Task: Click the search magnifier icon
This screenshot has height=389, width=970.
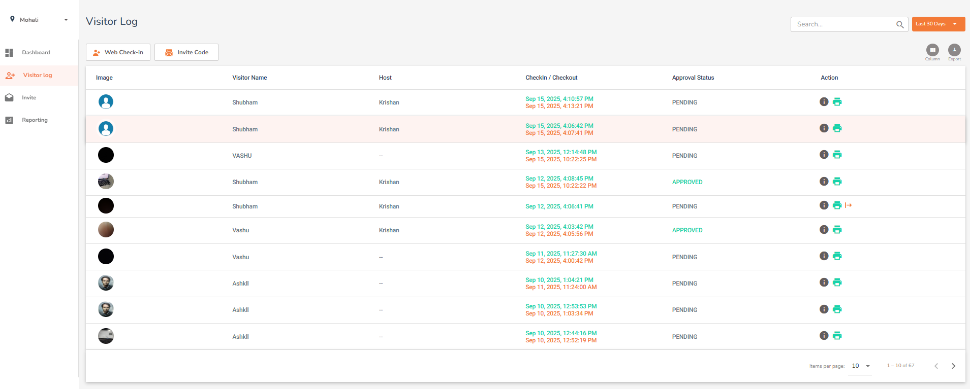Action: click(x=900, y=24)
